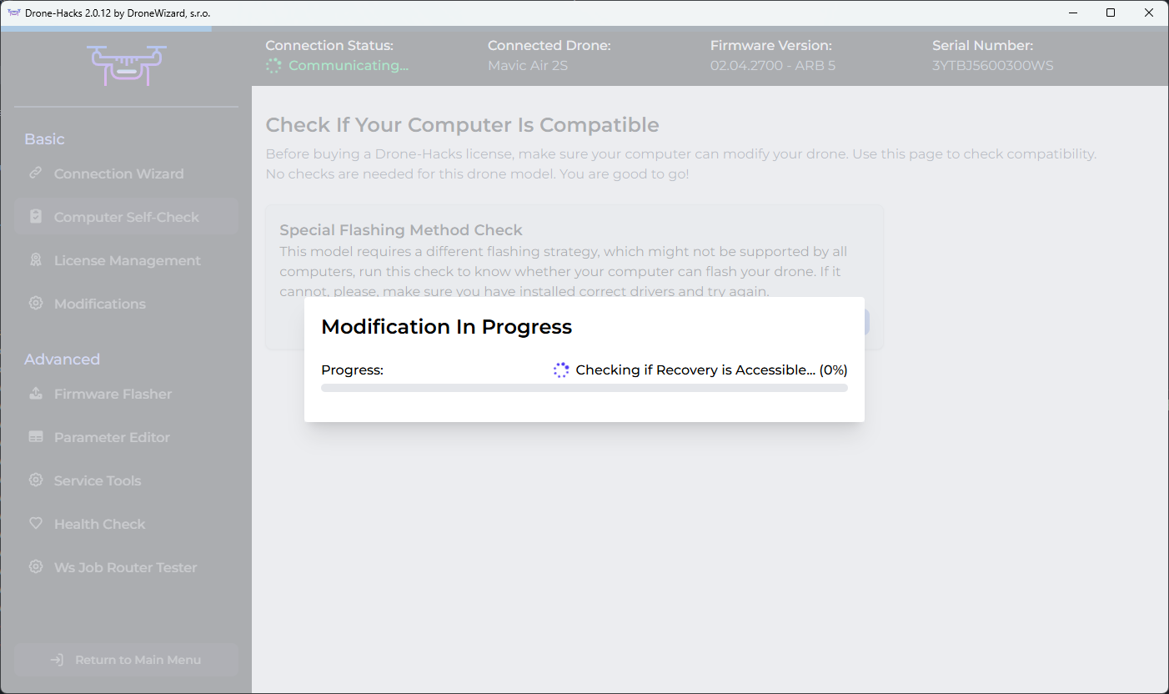The image size is (1169, 694).
Task: Click the Firmware Flasher upload icon
Action: pos(35,394)
